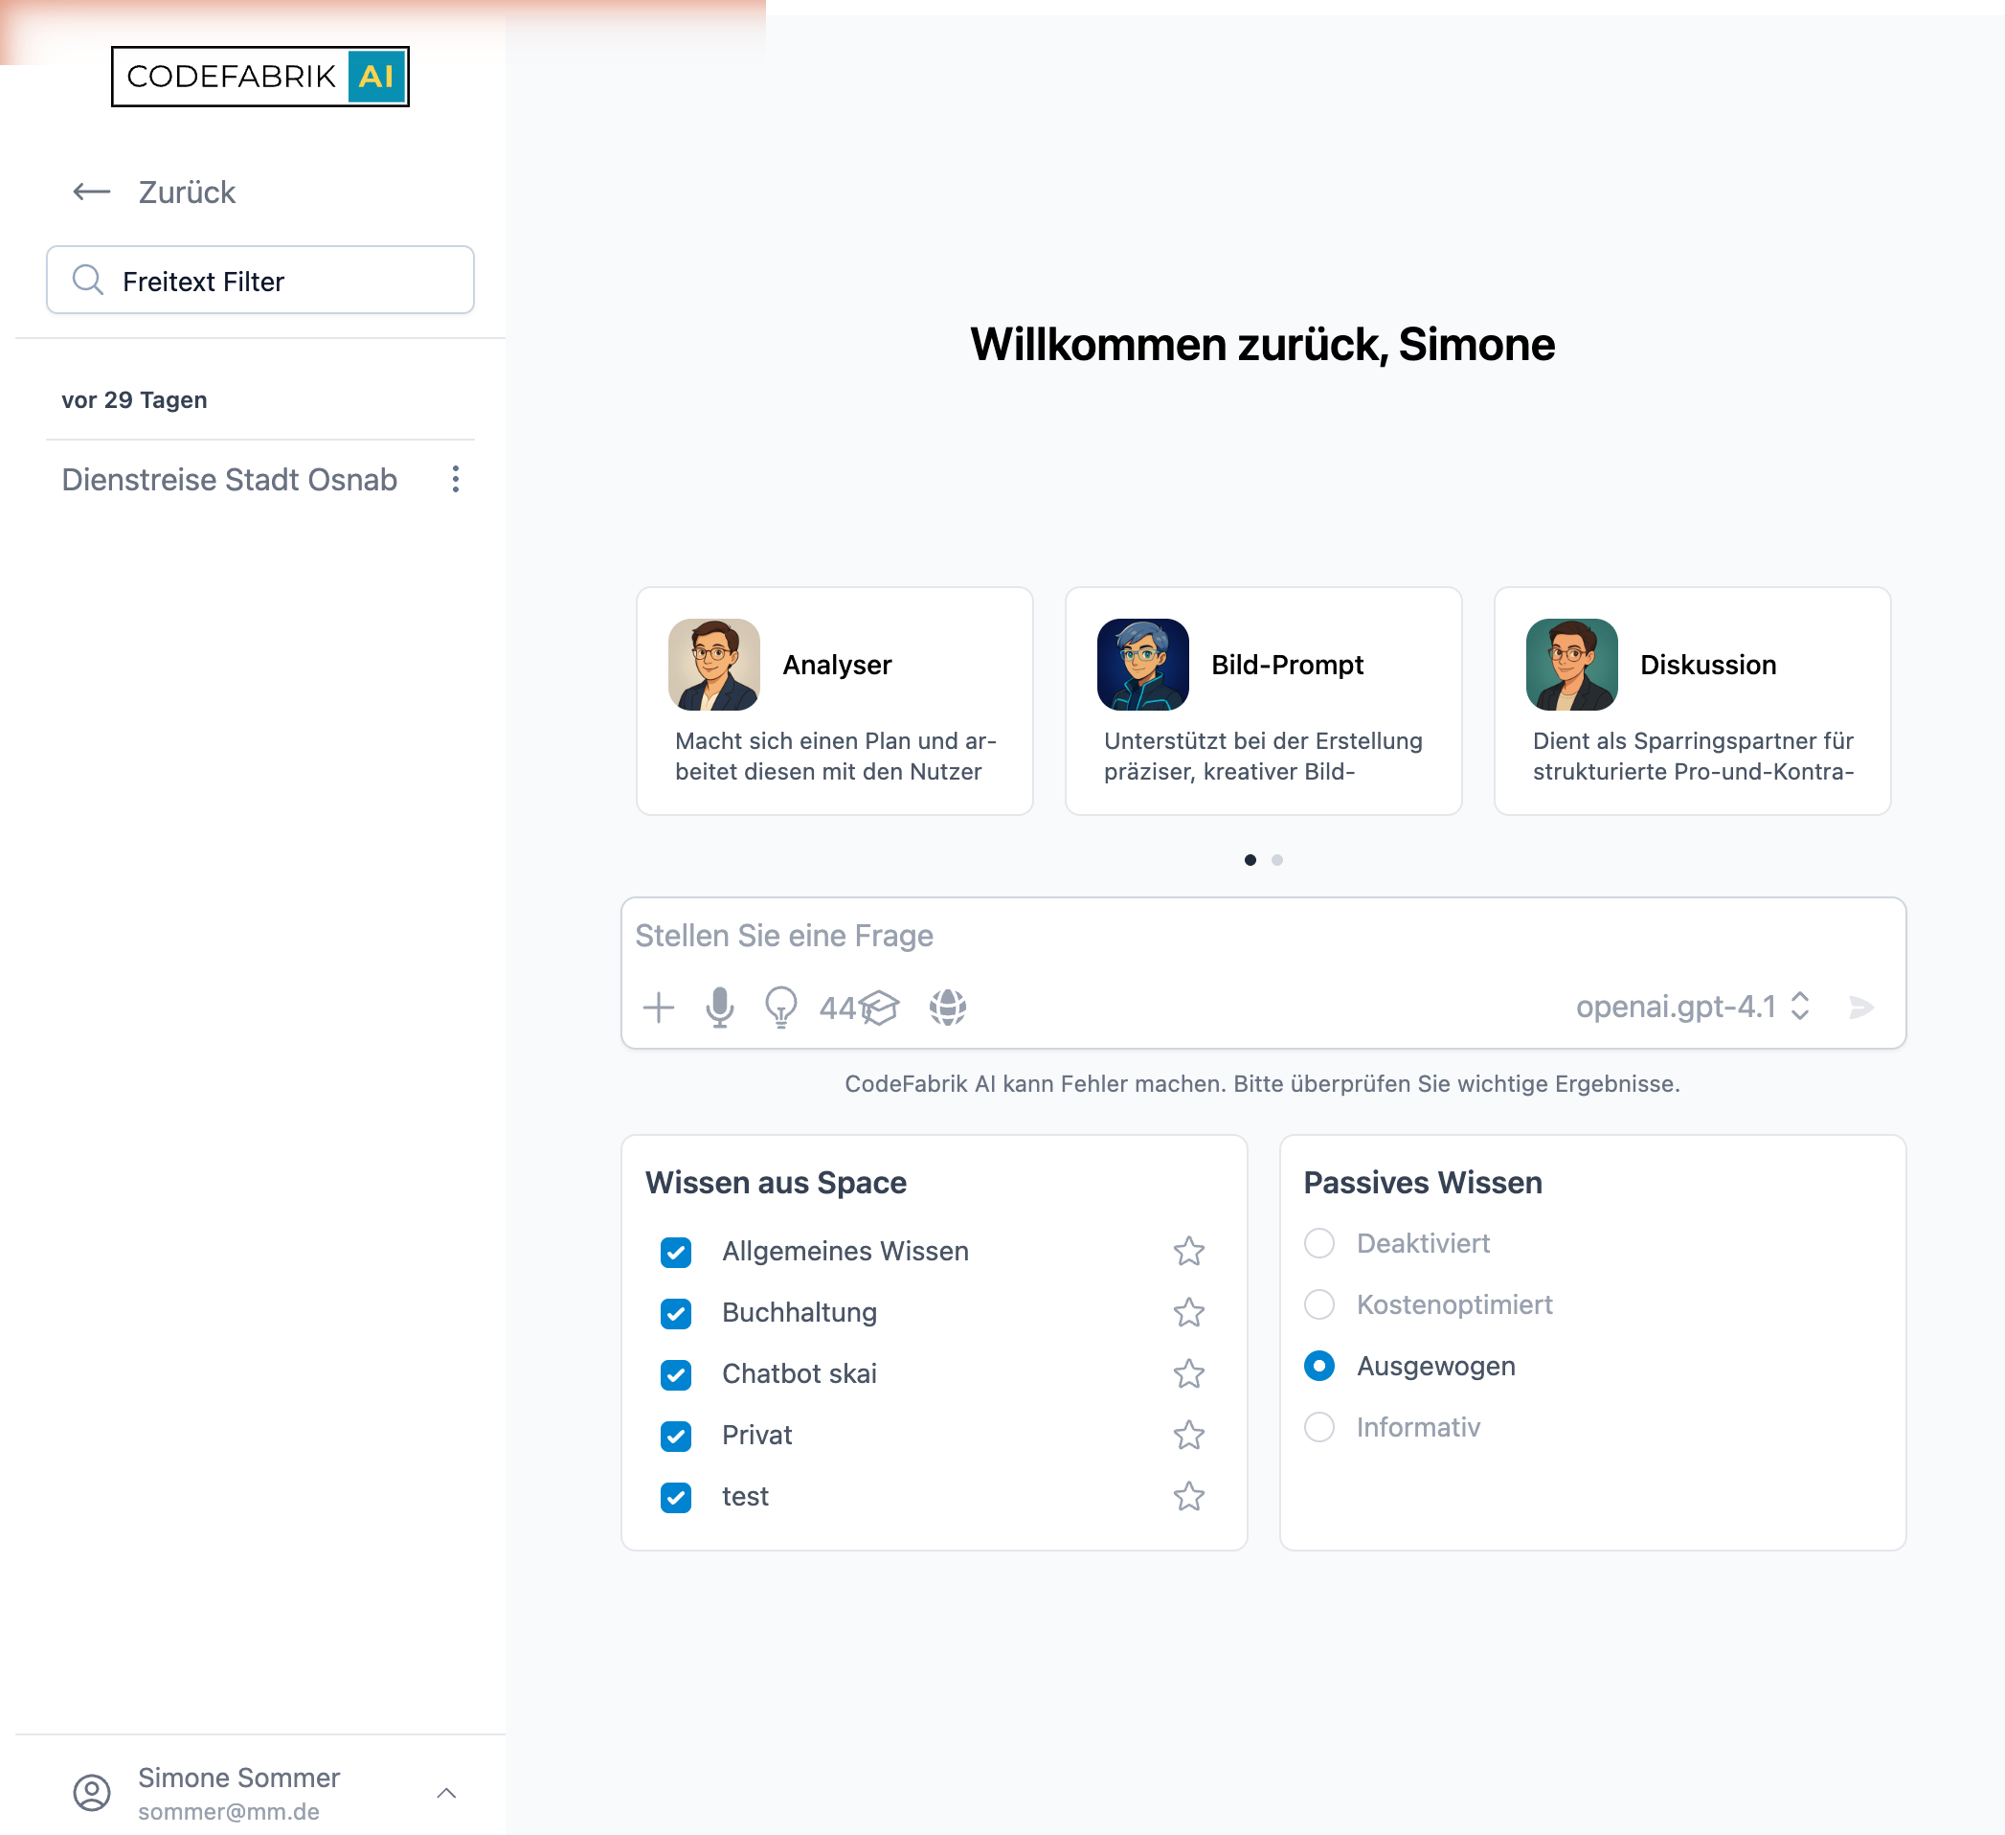Viewport: 2005px width, 1835px height.
Task: Click the Stellen Sie eine Frage input
Action: pyautogui.click(x=1263, y=936)
